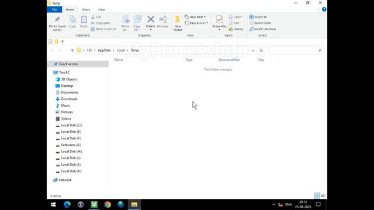Launch Google Chrome from taskbar
374x210 pixels.
click(x=108, y=205)
